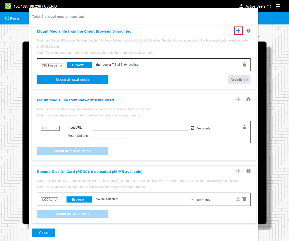Click the plus icon in Network media section
Image resolution: width=289 pixels, height=241 pixels.
click(x=238, y=99)
